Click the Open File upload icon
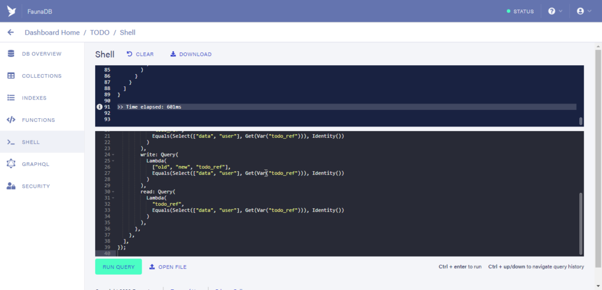The height and width of the screenshot is (290, 602). coord(152,266)
